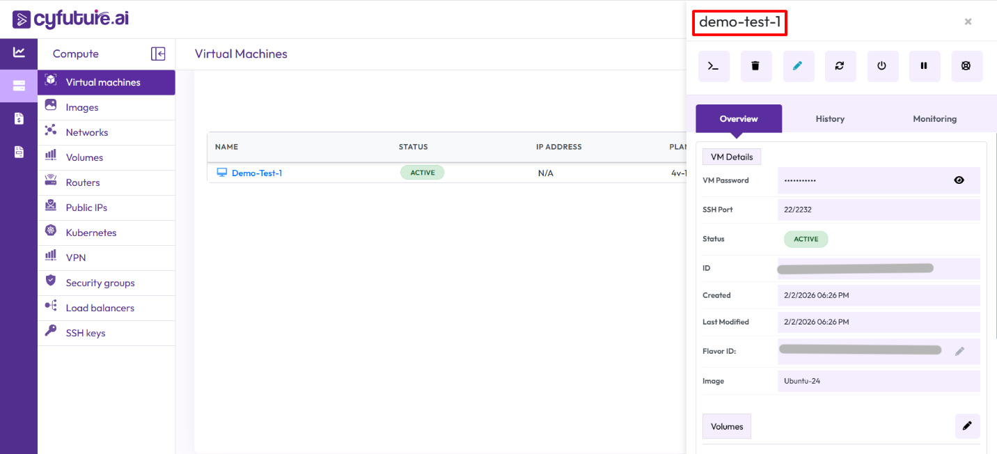The image size is (997, 454).
Task: Click the trash icon to delete VM
Action: pos(755,66)
